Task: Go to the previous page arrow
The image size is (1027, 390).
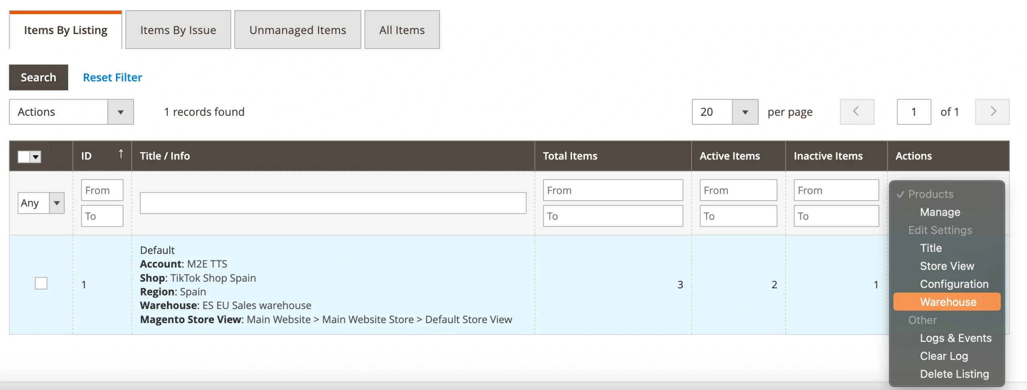Action: point(857,112)
